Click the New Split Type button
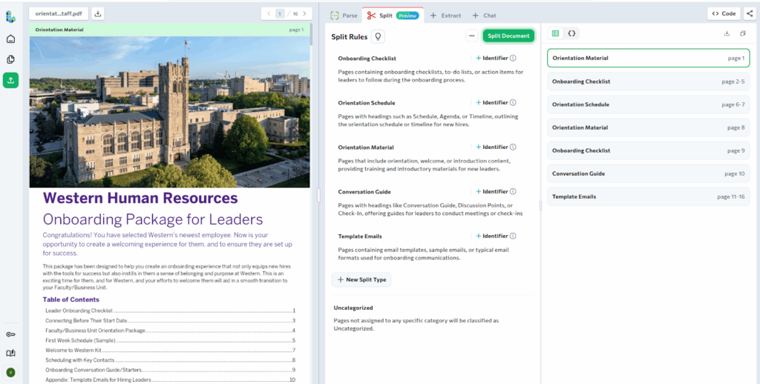This screenshot has height=384, width=760. (361, 279)
